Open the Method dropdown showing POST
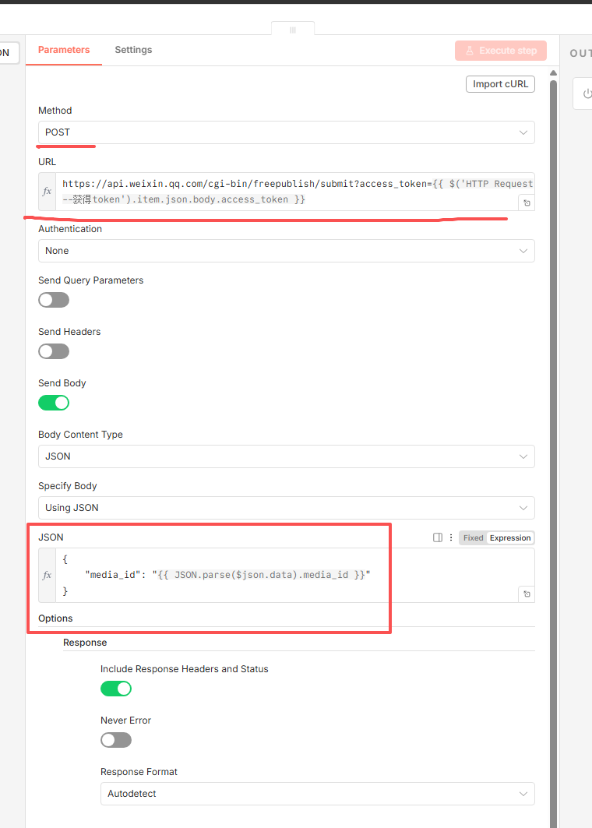The height and width of the screenshot is (828, 592). tap(286, 132)
